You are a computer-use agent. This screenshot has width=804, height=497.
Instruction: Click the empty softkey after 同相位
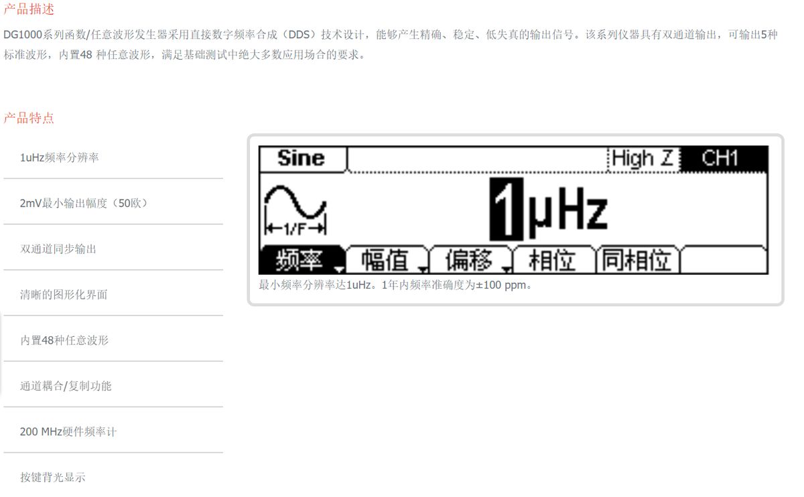pos(724,260)
